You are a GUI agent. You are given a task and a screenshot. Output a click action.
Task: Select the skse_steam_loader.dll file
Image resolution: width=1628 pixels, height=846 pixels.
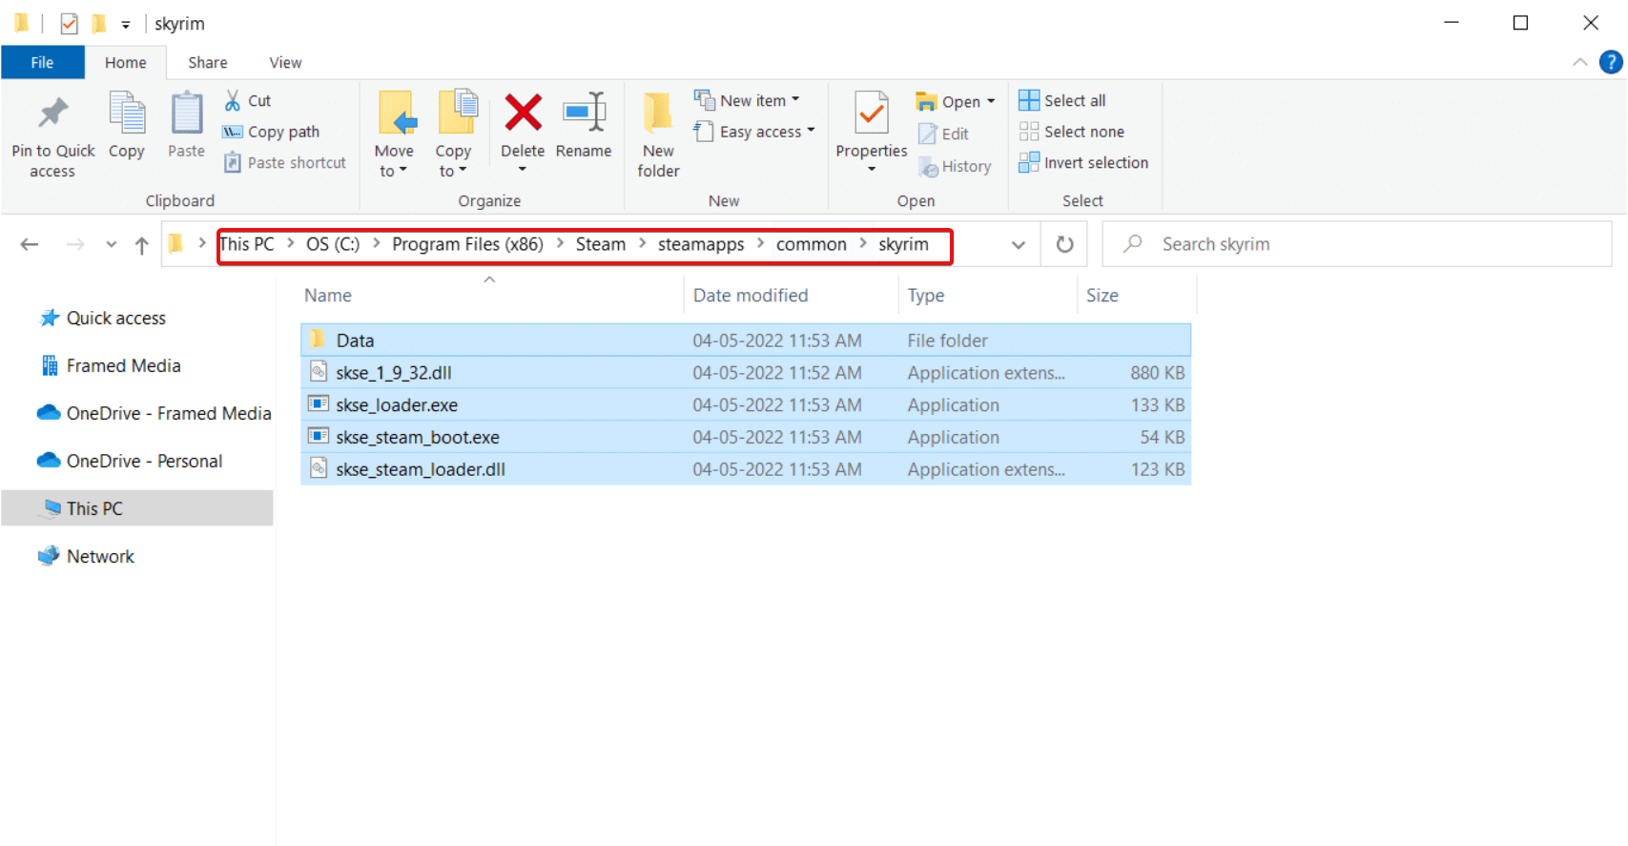click(746, 469)
